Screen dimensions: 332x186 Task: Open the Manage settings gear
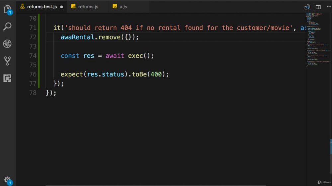click(7, 180)
